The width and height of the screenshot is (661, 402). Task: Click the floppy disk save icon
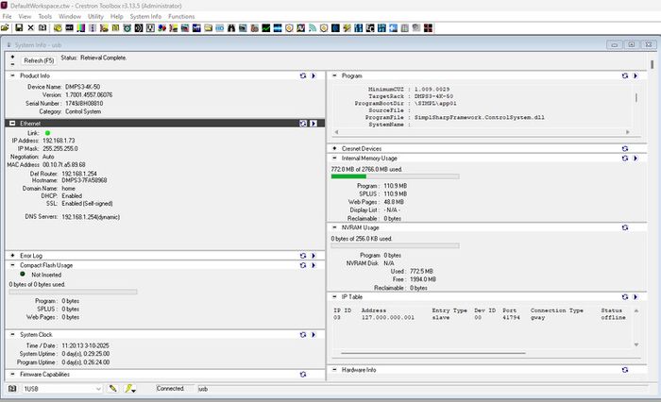(x=19, y=27)
